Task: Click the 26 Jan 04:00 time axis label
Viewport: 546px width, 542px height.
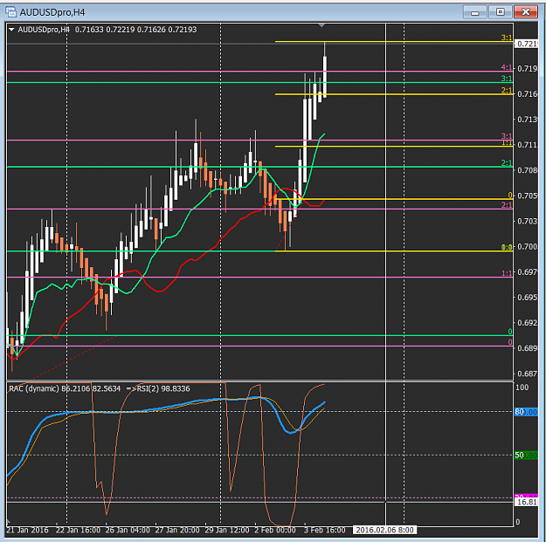Action: coord(128,530)
